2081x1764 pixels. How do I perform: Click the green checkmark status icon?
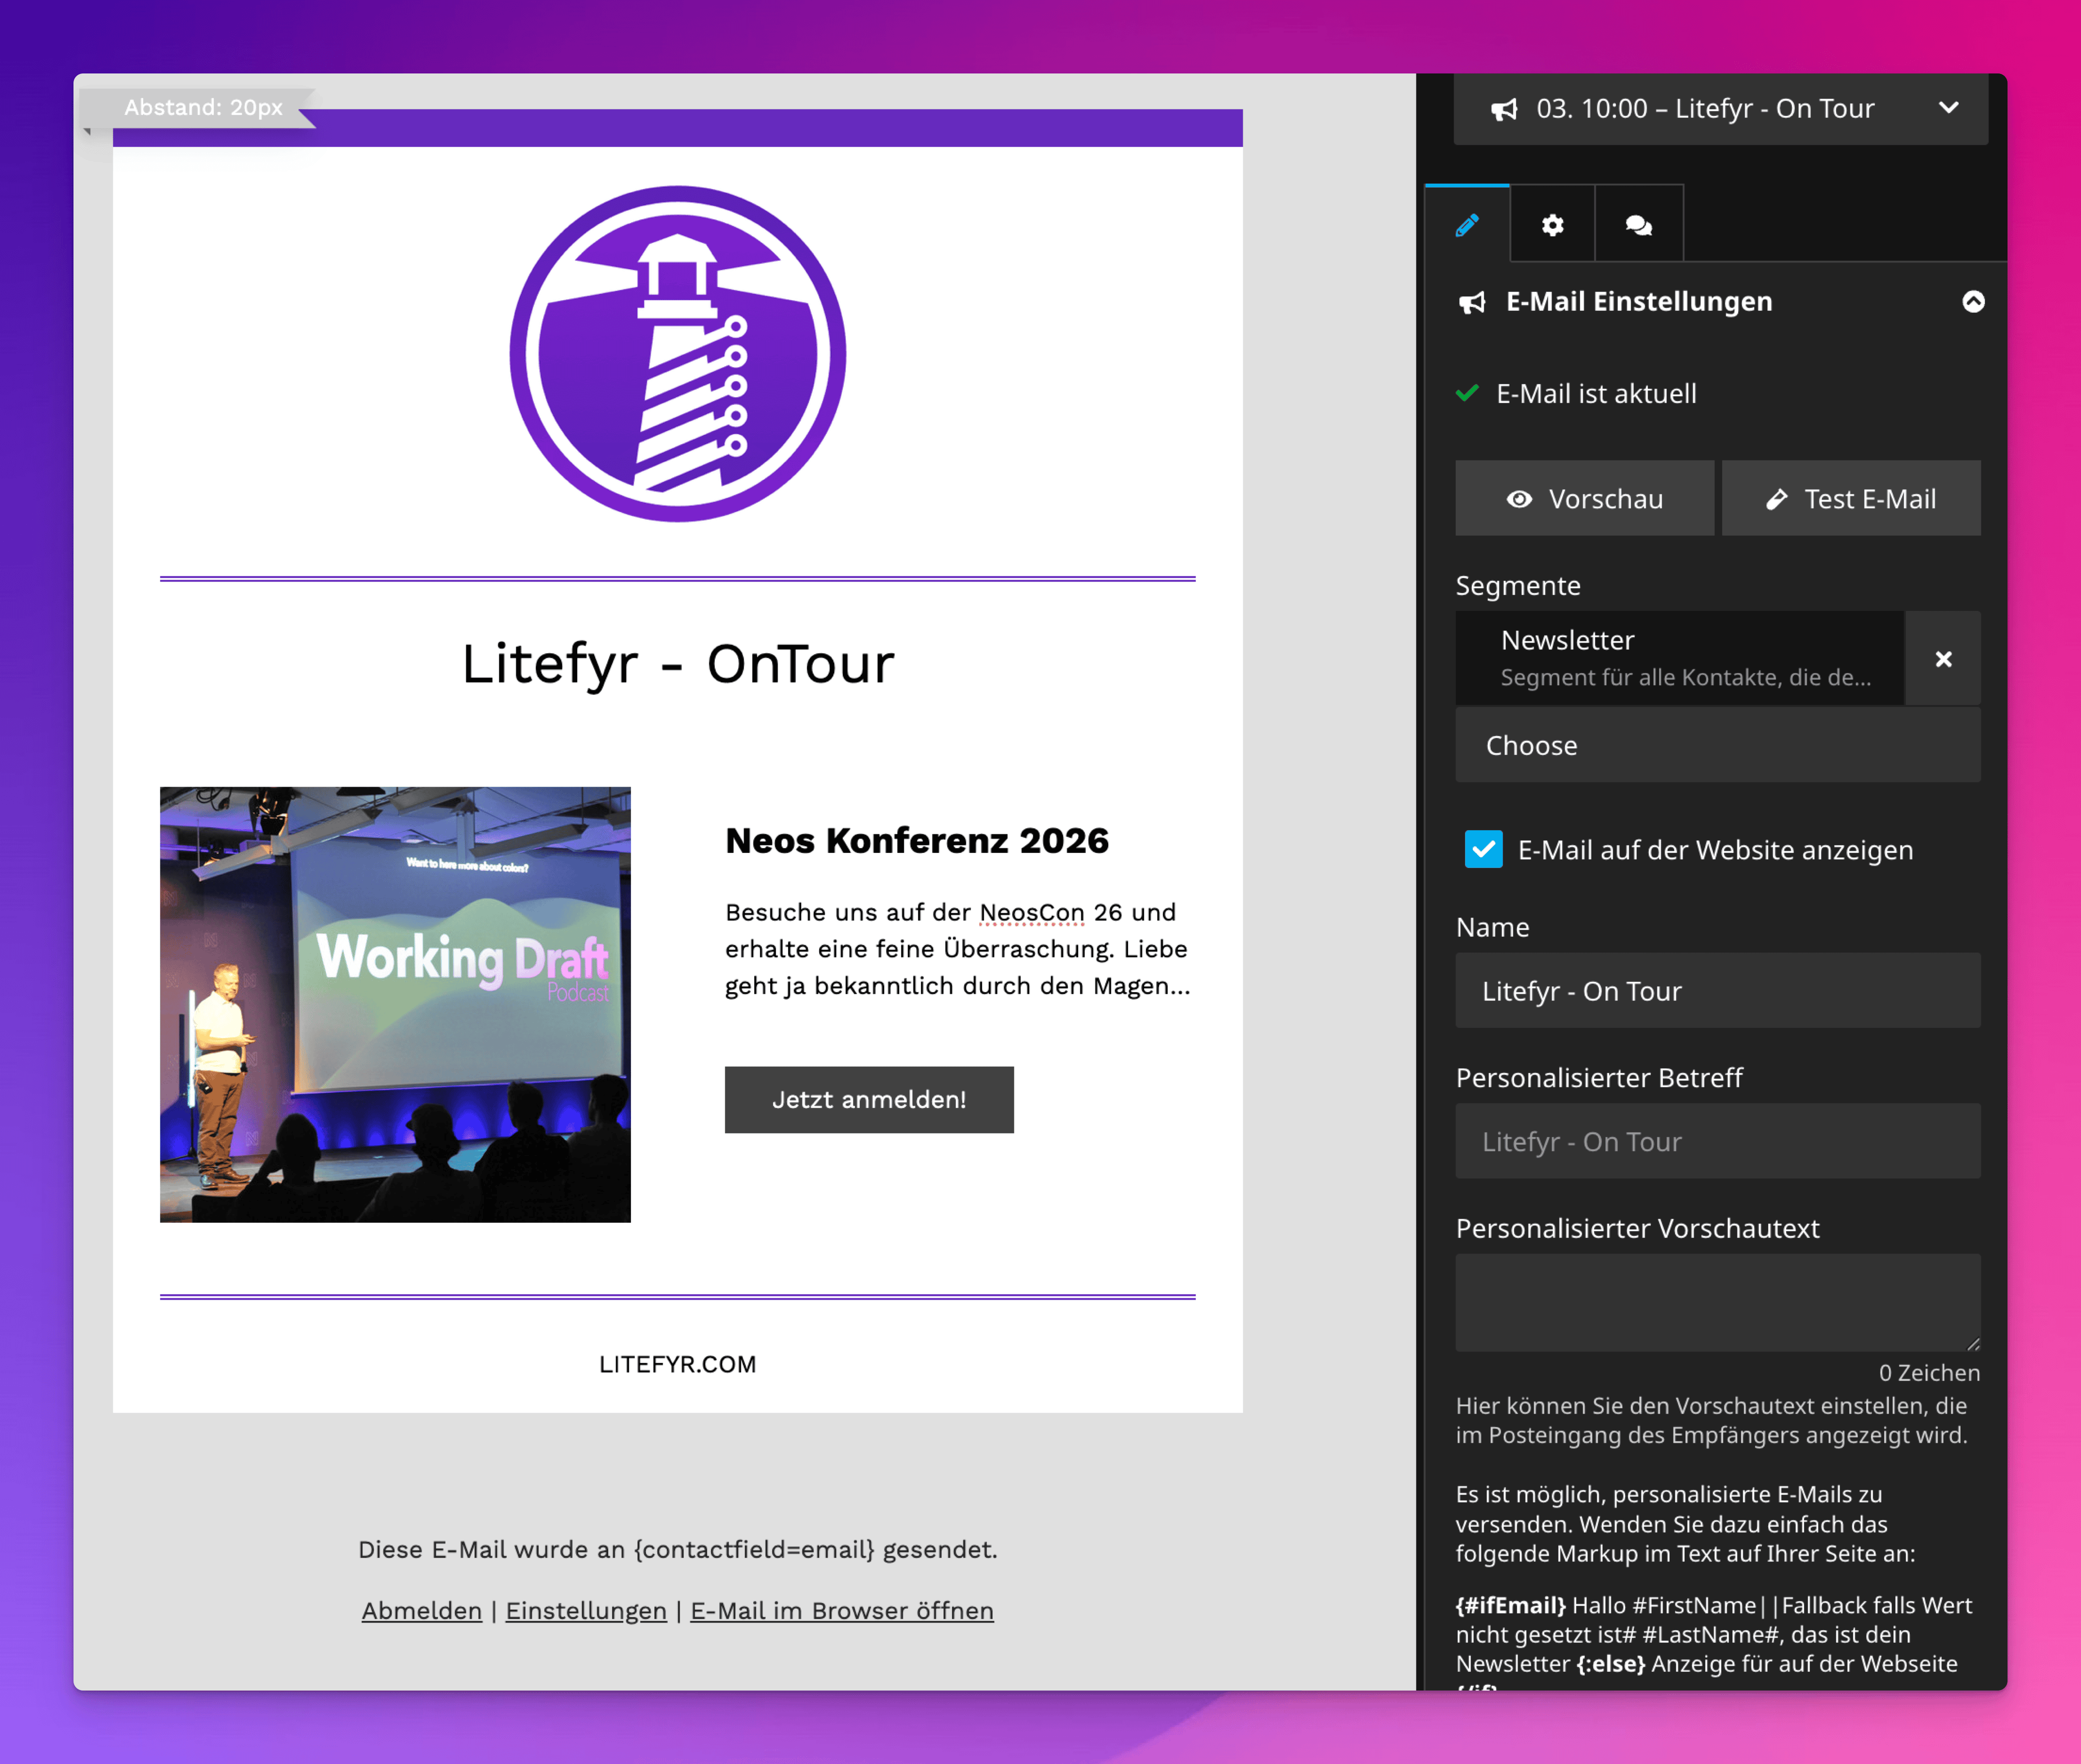point(1466,393)
